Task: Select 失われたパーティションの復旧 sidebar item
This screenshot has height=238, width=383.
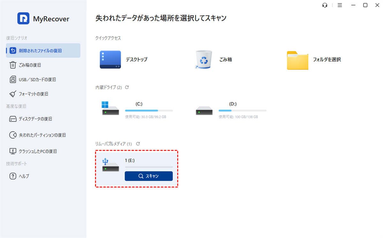Action: point(43,135)
